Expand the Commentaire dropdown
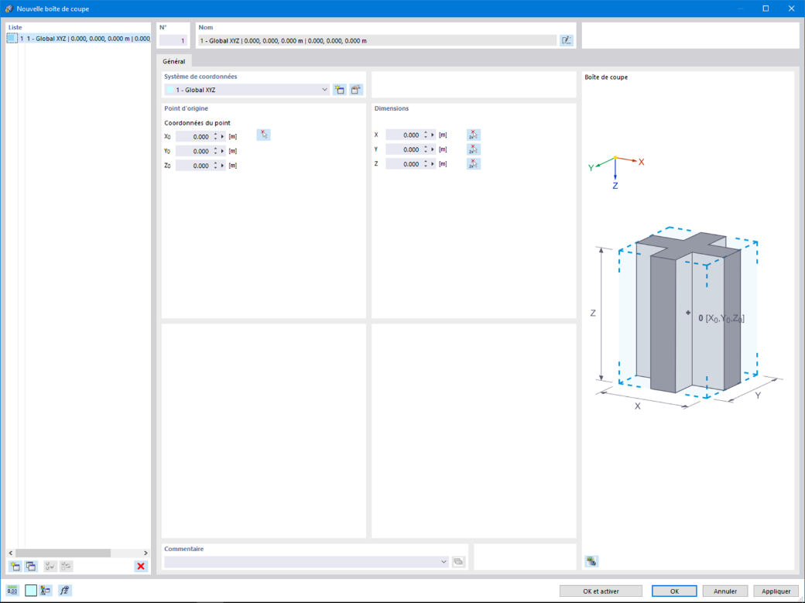The height and width of the screenshot is (603, 805). click(444, 562)
